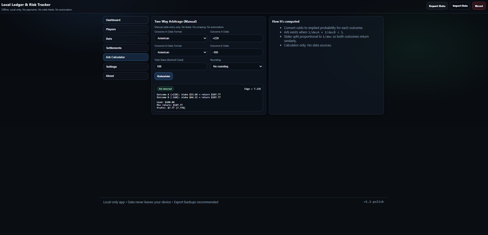The image size is (488, 235).
Task: Click the 'Arb exists when' formula bullet
Action: (314, 32)
